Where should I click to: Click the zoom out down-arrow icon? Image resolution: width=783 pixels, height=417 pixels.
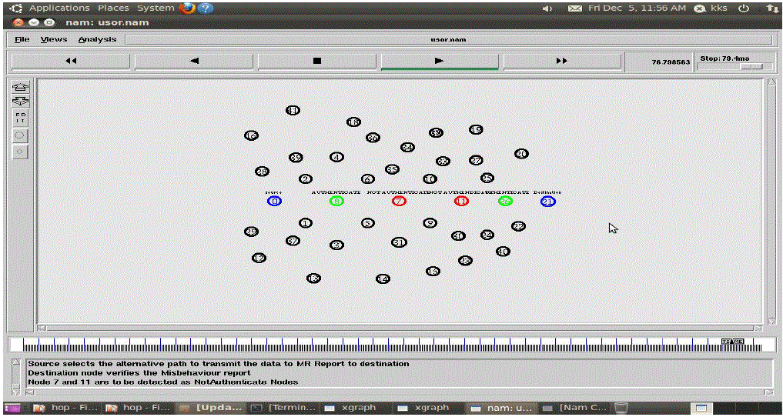coord(21,102)
